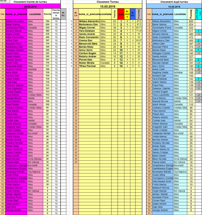Select 'Selimbar' locality in the pink table

(35, 69)
